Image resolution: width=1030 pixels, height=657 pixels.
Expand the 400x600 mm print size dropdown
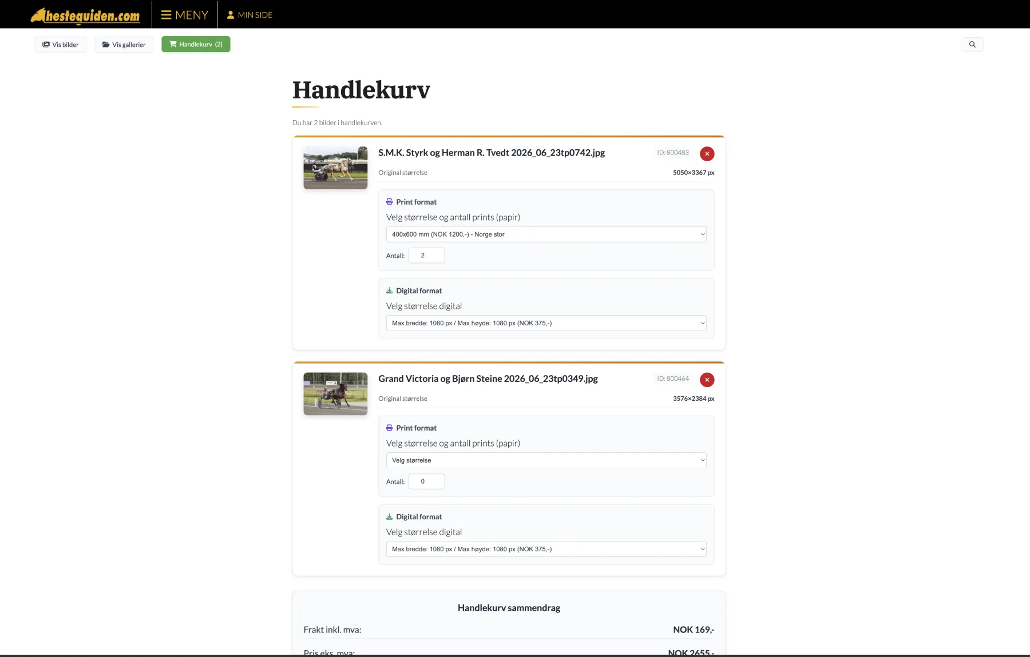coord(546,234)
